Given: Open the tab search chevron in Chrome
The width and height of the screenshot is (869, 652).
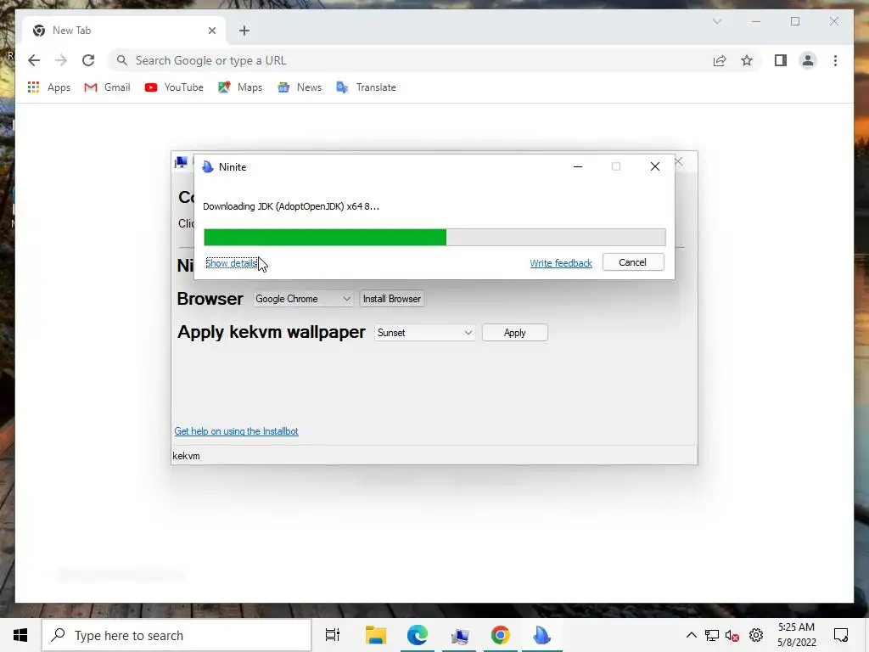Looking at the screenshot, I should [717, 21].
